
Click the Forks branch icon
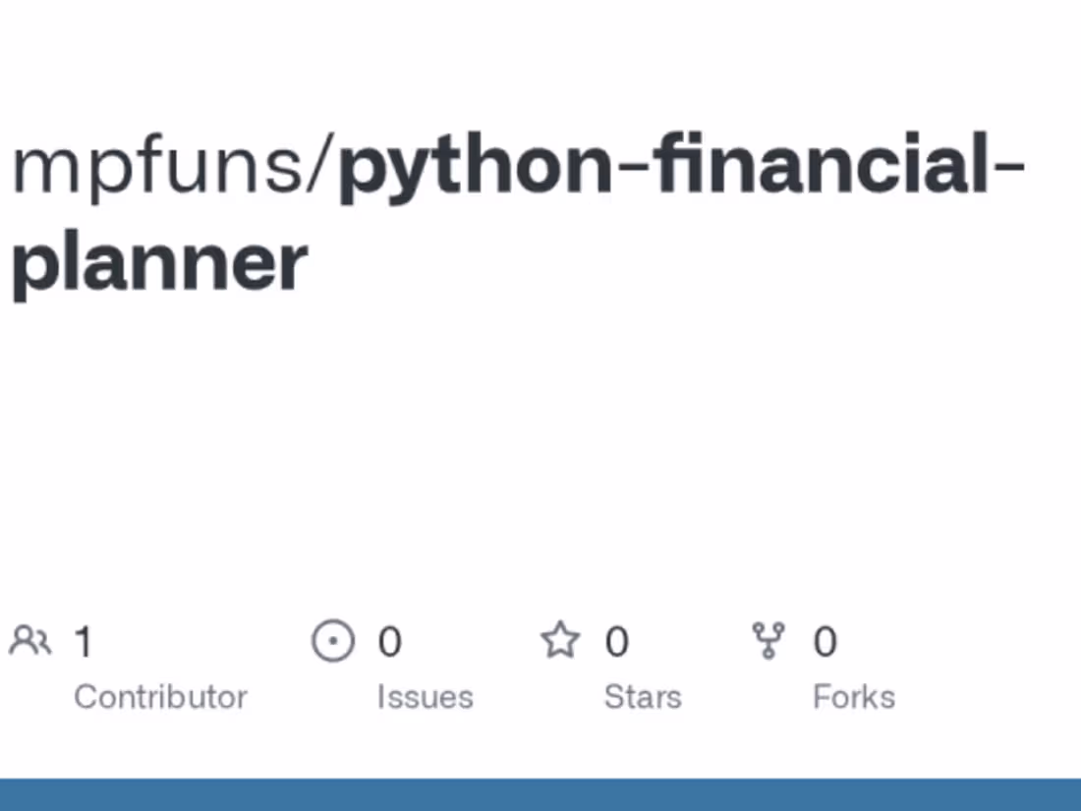coord(768,641)
